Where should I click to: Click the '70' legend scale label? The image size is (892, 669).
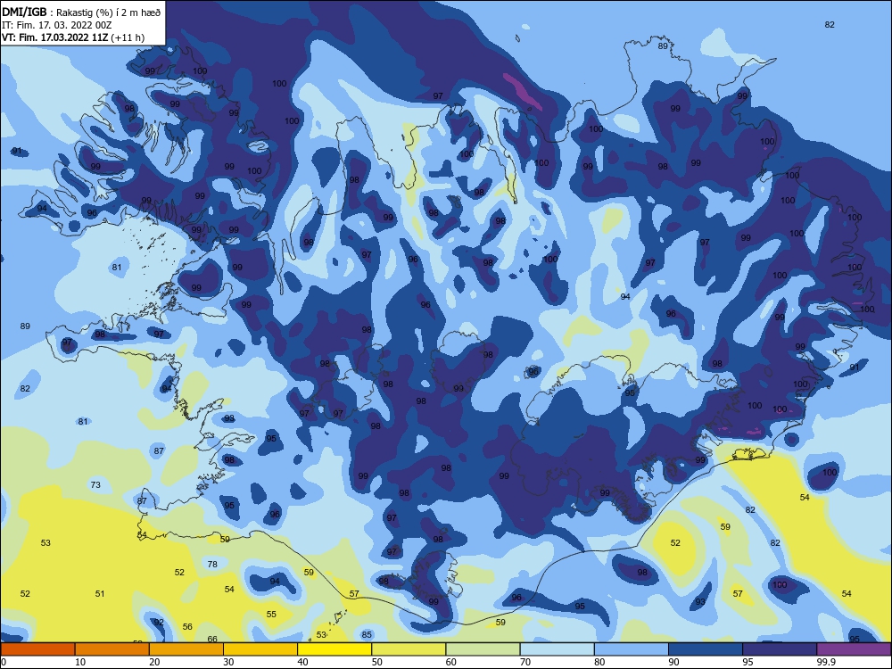[x=525, y=662]
